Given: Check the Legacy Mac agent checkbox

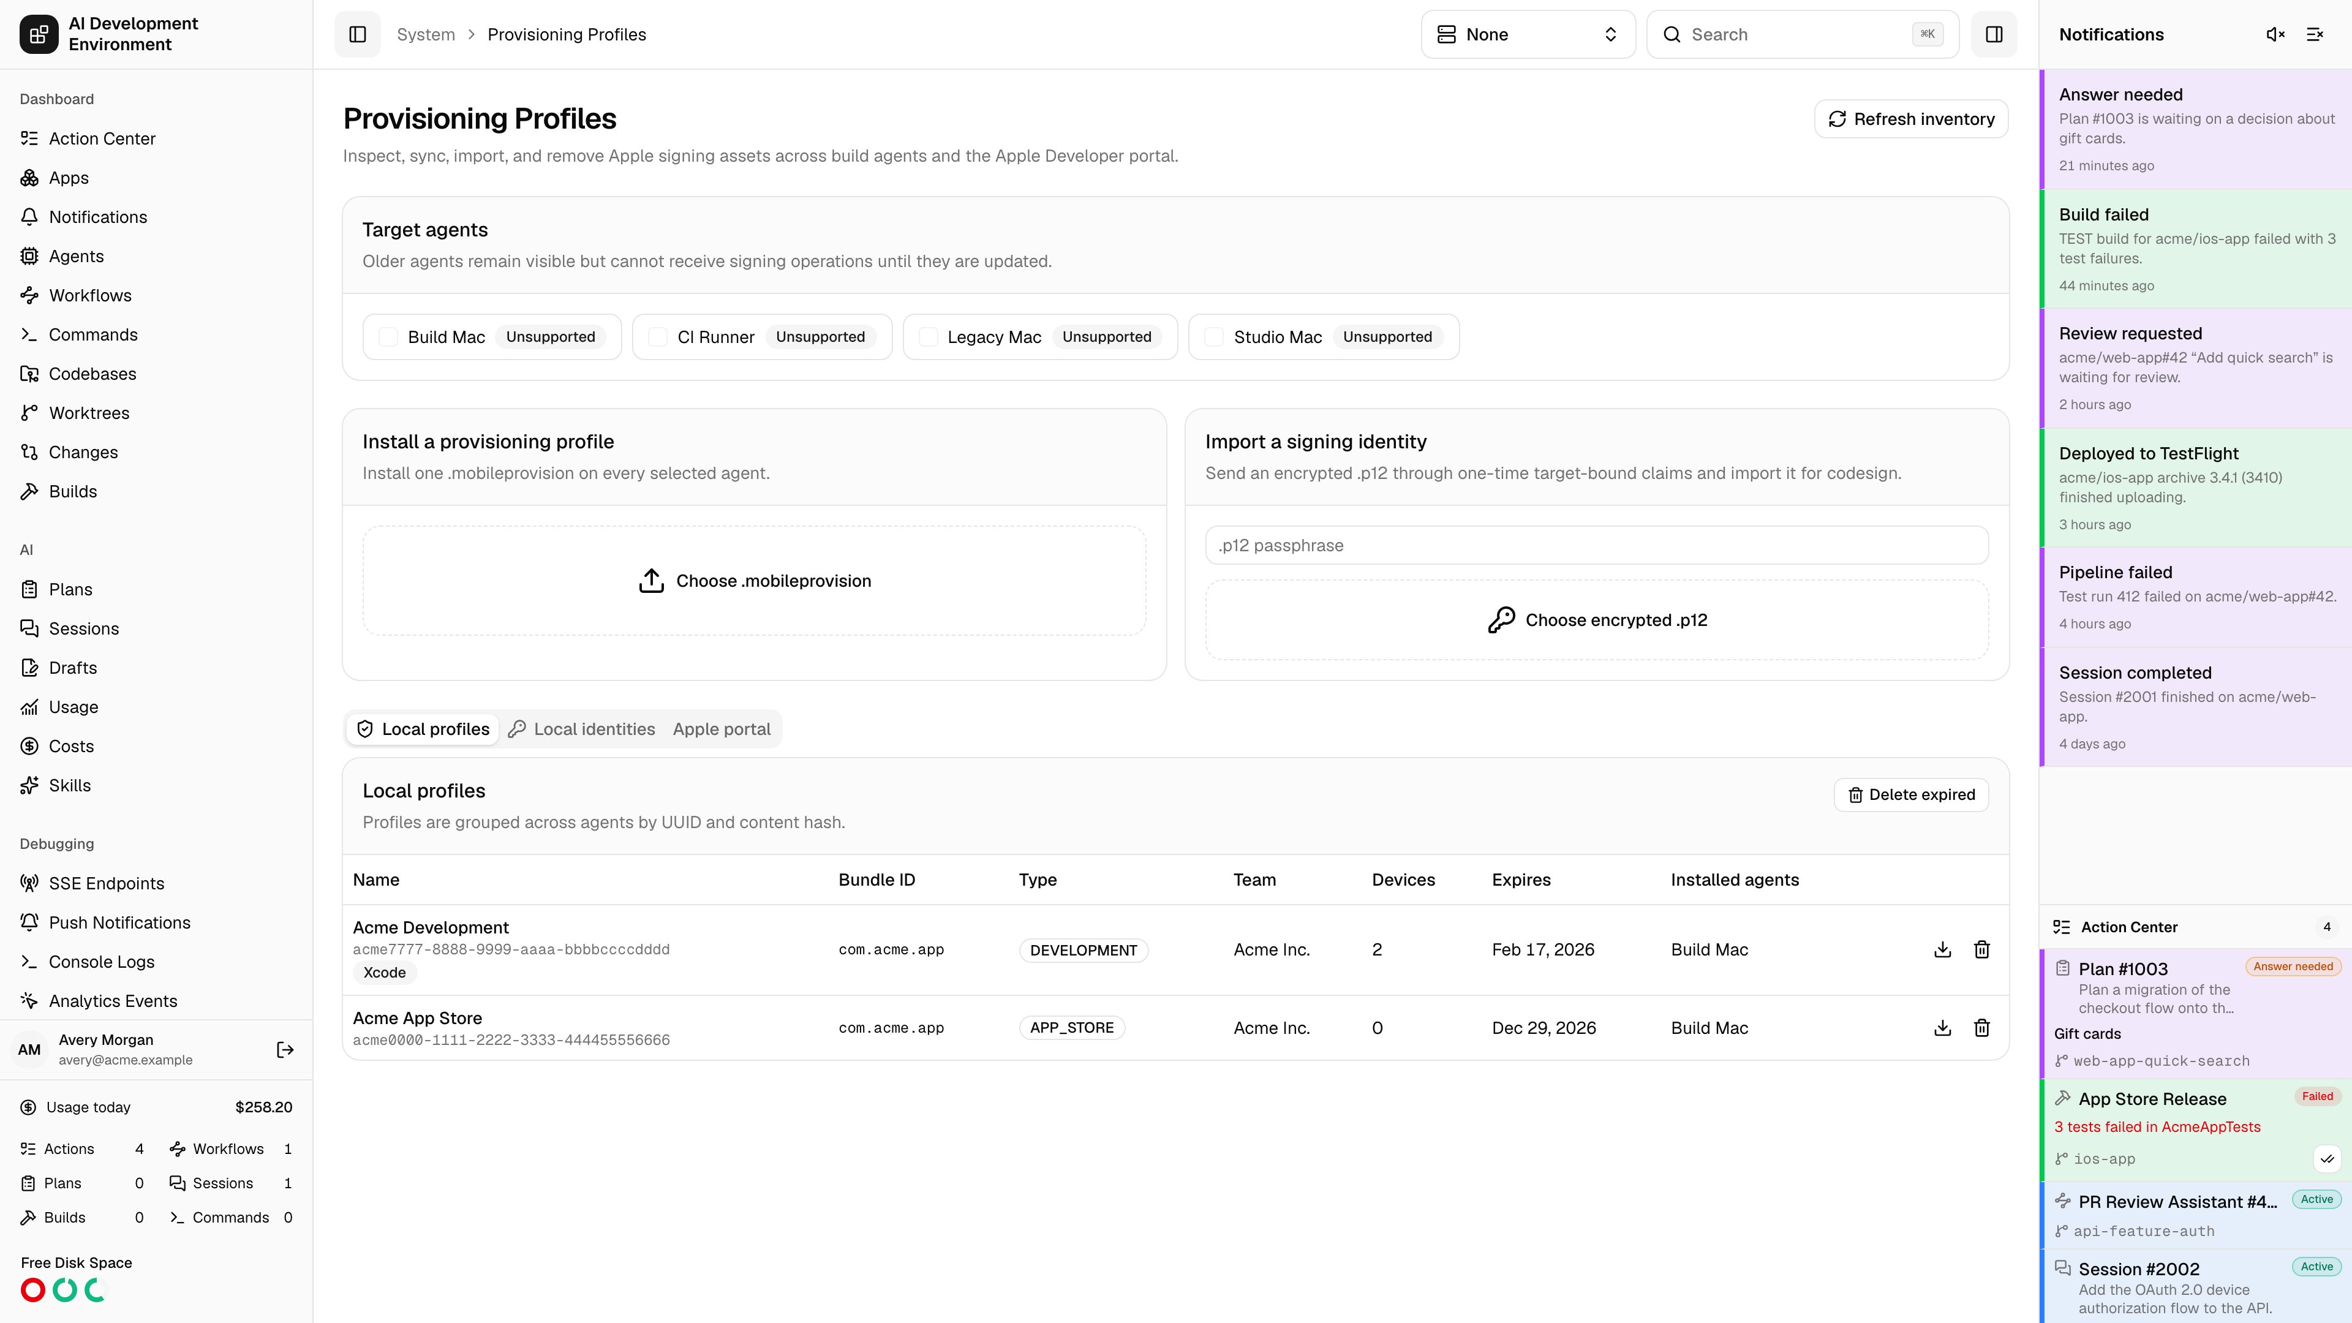Looking at the screenshot, I should click(x=928, y=337).
